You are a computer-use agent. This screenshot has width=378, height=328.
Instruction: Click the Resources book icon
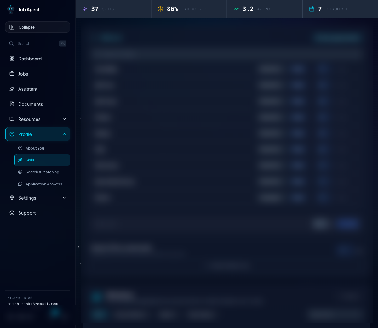[x=12, y=119]
